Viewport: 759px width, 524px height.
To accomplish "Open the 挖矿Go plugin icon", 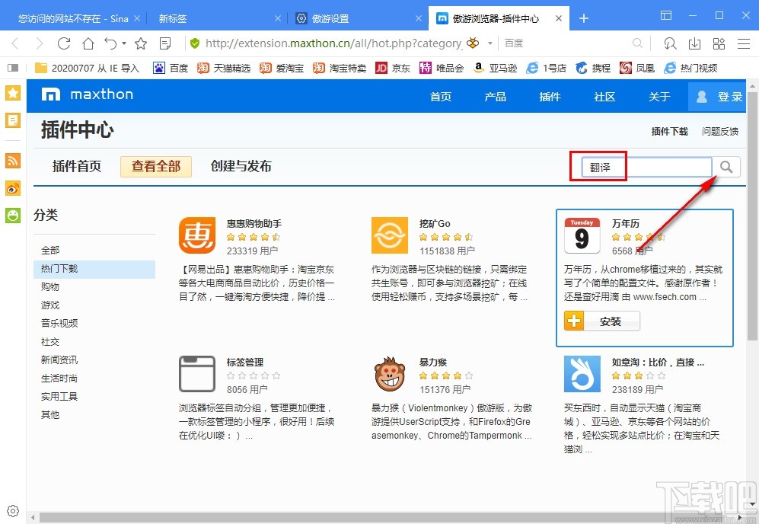I will [x=390, y=235].
